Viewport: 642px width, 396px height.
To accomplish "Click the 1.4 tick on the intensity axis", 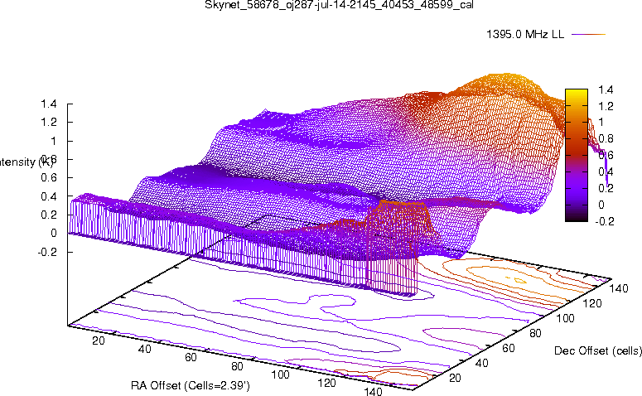I will (x=49, y=104).
